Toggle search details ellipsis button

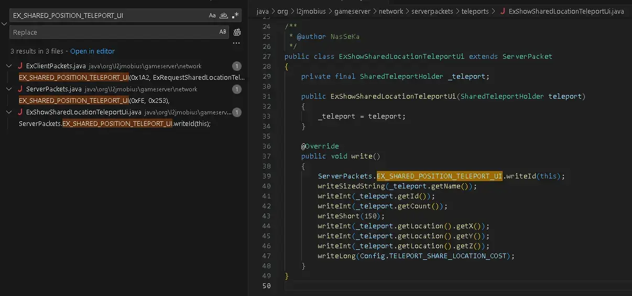(236, 44)
